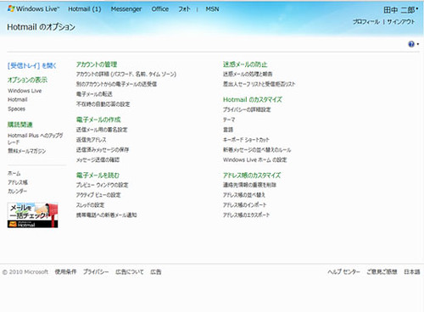Screen dimensions: 424x312
Task: Open 携帯電話への新着メール通知
Action: click(106, 215)
